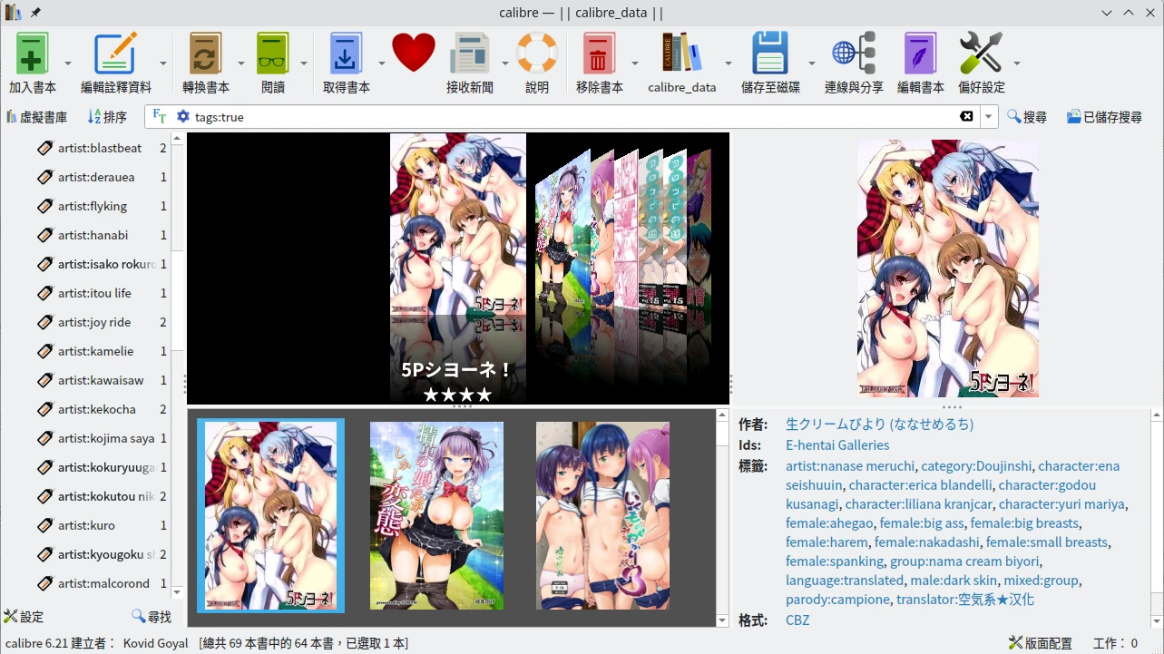Select the artist:joy ride tag
Image resolution: width=1164 pixels, height=654 pixels.
click(x=94, y=322)
